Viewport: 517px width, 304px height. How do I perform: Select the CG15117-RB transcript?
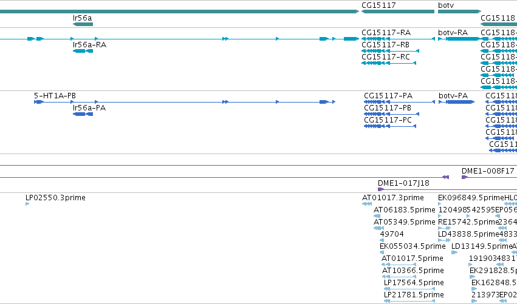click(385, 45)
